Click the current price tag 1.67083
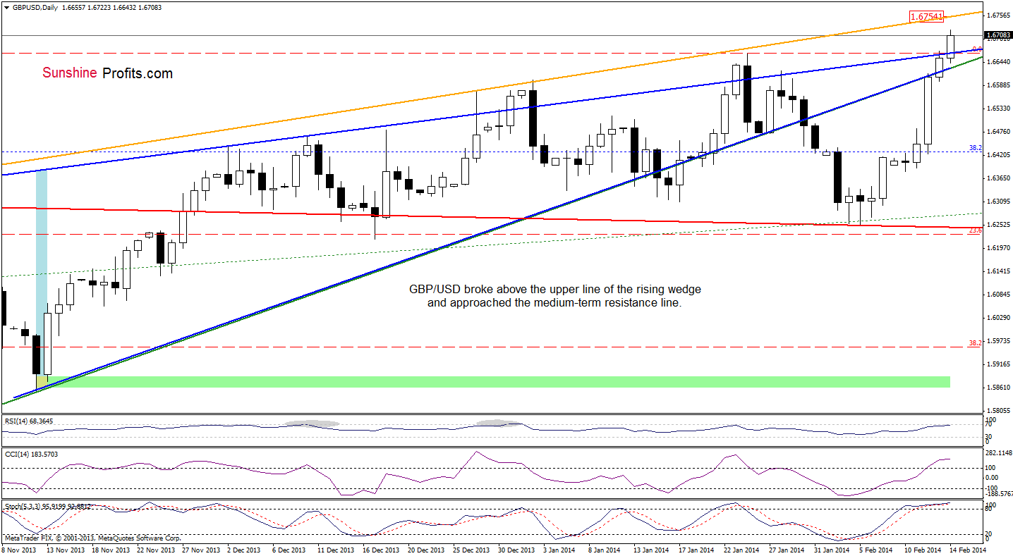This screenshot has height=556, width=1013. pyautogui.click(x=998, y=35)
